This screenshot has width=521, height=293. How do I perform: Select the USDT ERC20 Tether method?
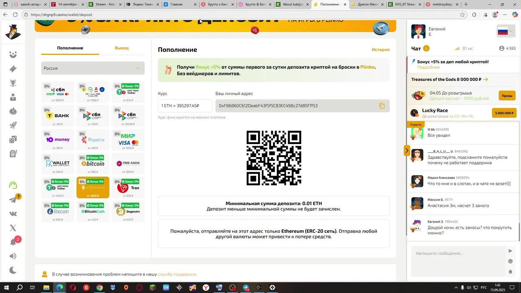[x=58, y=188]
